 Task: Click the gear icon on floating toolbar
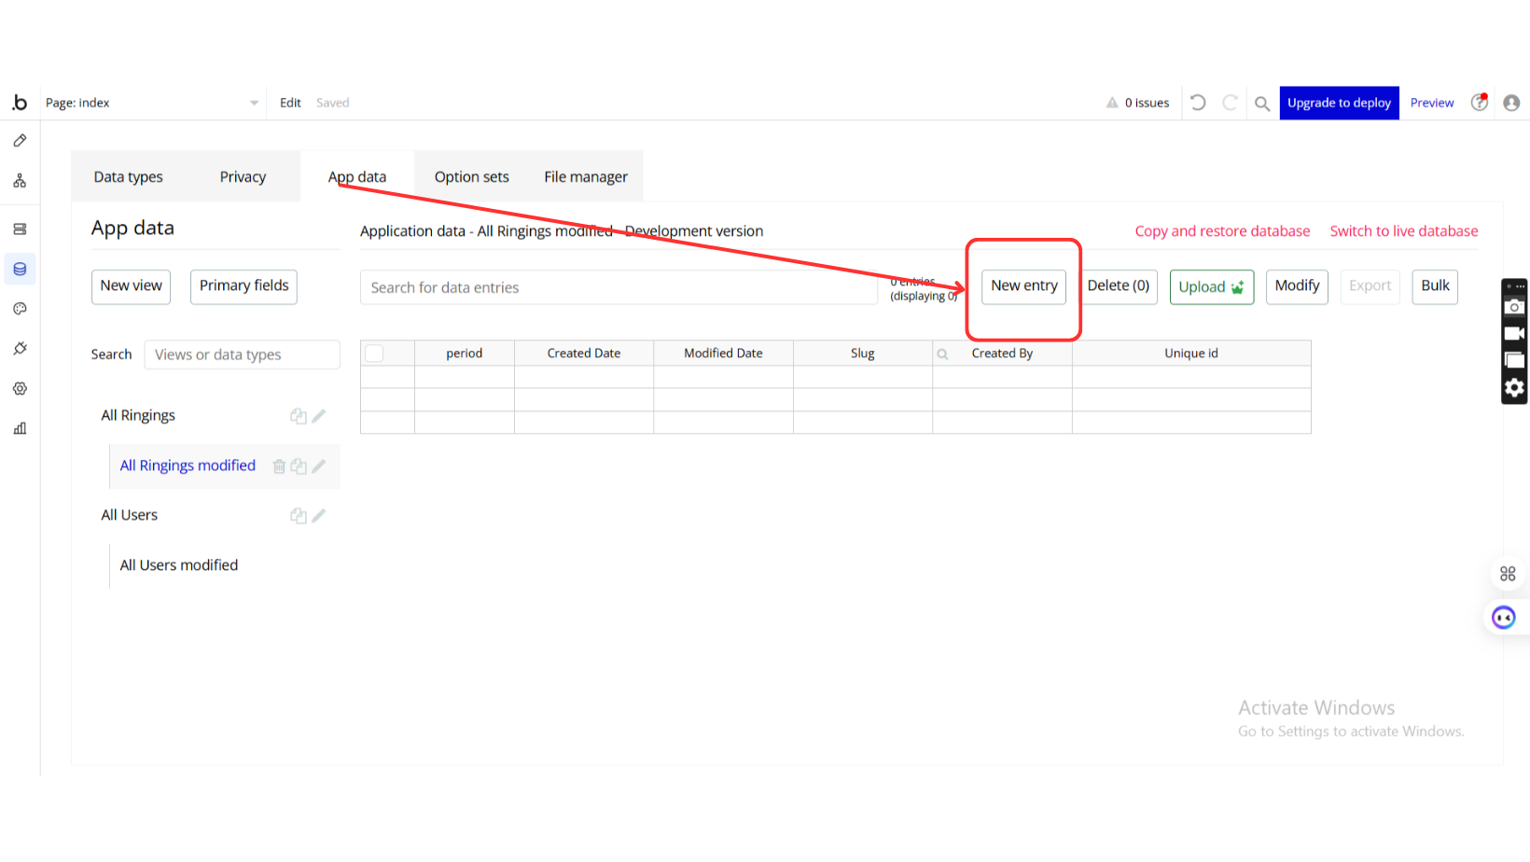(1514, 387)
